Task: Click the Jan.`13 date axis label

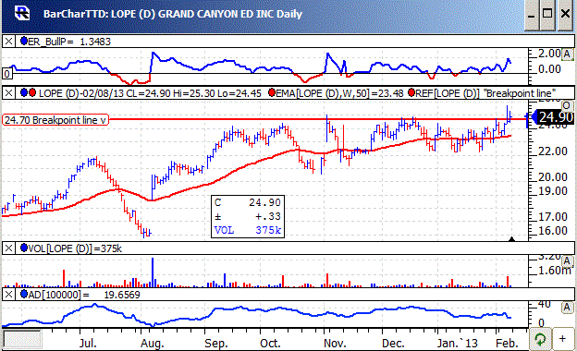Action: click(x=458, y=344)
